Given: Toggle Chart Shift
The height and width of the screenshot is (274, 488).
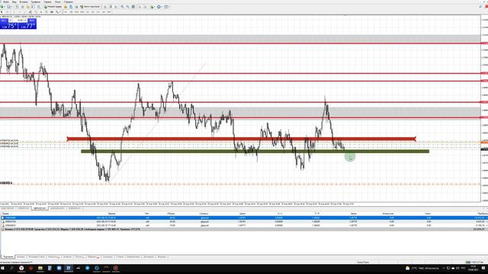Looking at the screenshot, I should pos(146,7).
